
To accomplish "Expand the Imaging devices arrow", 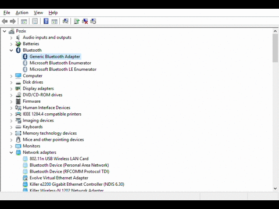I will point(11,121).
